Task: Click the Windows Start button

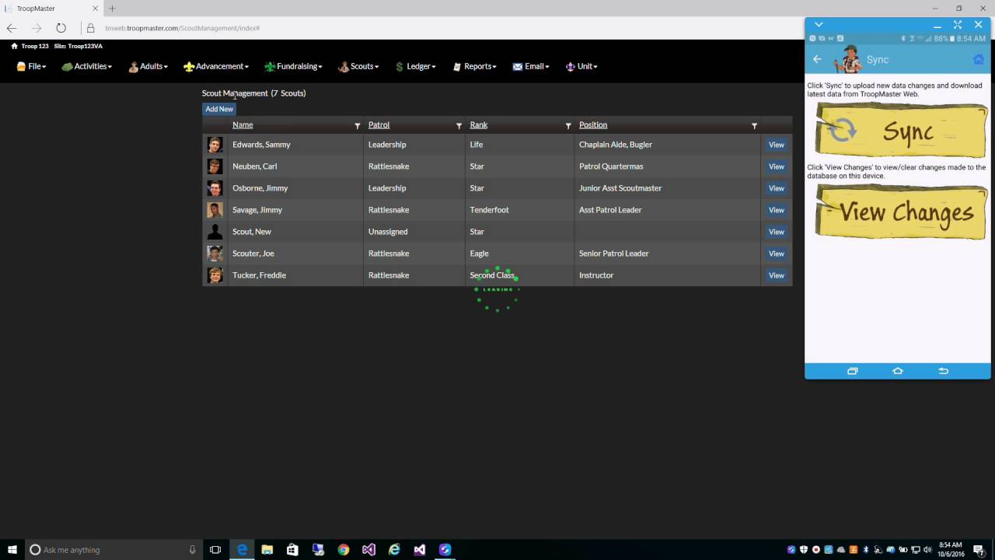Action: click(x=12, y=550)
